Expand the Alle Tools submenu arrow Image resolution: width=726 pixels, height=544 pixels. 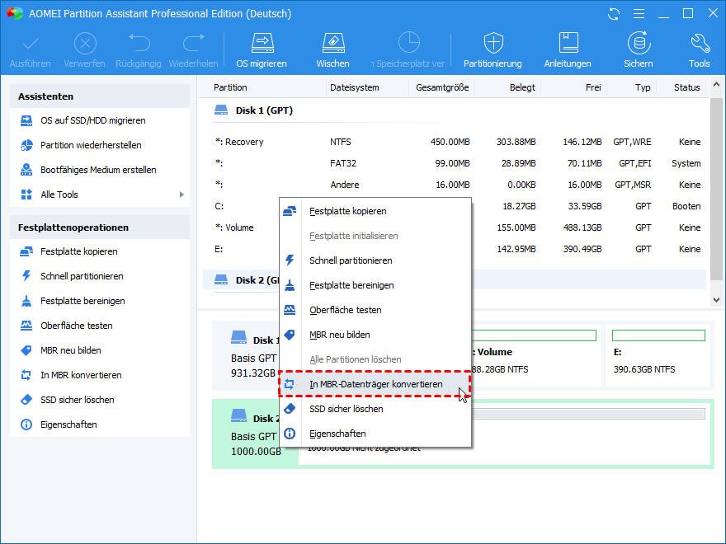point(181,195)
